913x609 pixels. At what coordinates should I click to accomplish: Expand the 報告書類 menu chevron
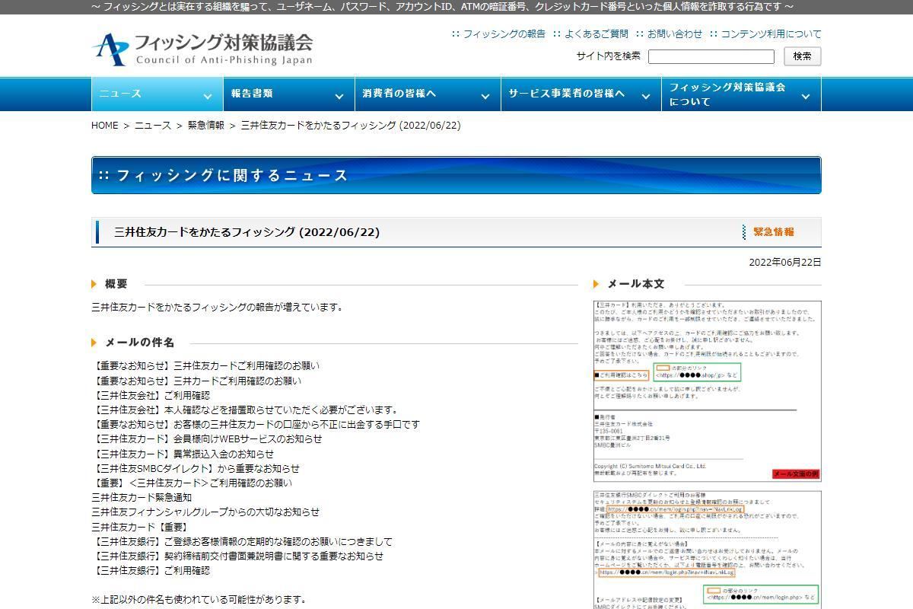tap(339, 97)
